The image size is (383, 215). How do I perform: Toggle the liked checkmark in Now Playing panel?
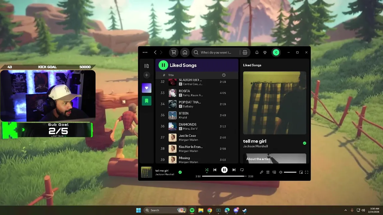[x=305, y=143]
